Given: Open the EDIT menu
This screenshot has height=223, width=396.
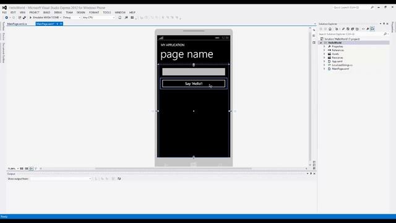Looking at the screenshot, I should point(13,12).
